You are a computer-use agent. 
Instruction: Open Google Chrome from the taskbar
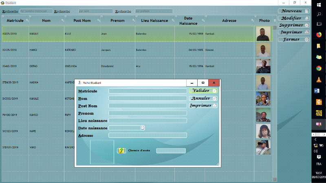point(319,68)
